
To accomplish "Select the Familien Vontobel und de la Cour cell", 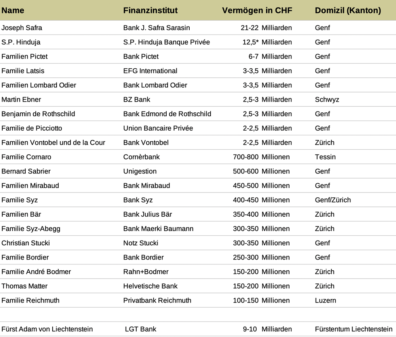I will 53,143.
